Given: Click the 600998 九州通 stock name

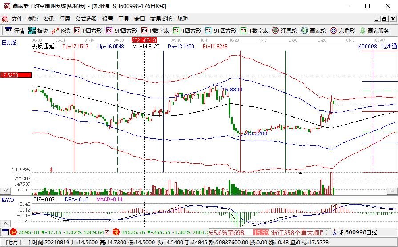Looking at the screenshot, I should 378,46.
